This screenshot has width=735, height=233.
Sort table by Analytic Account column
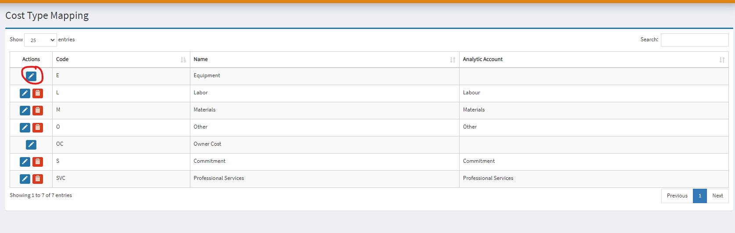tap(594, 60)
